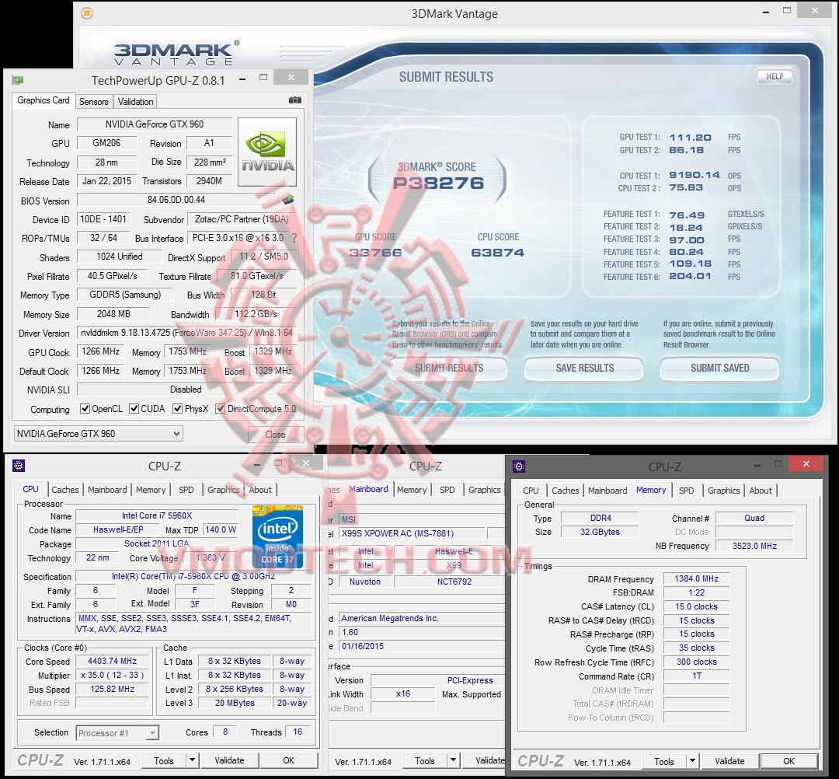Click the 3DMark score P38276
This screenshot has width=839, height=779.
[x=439, y=183]
